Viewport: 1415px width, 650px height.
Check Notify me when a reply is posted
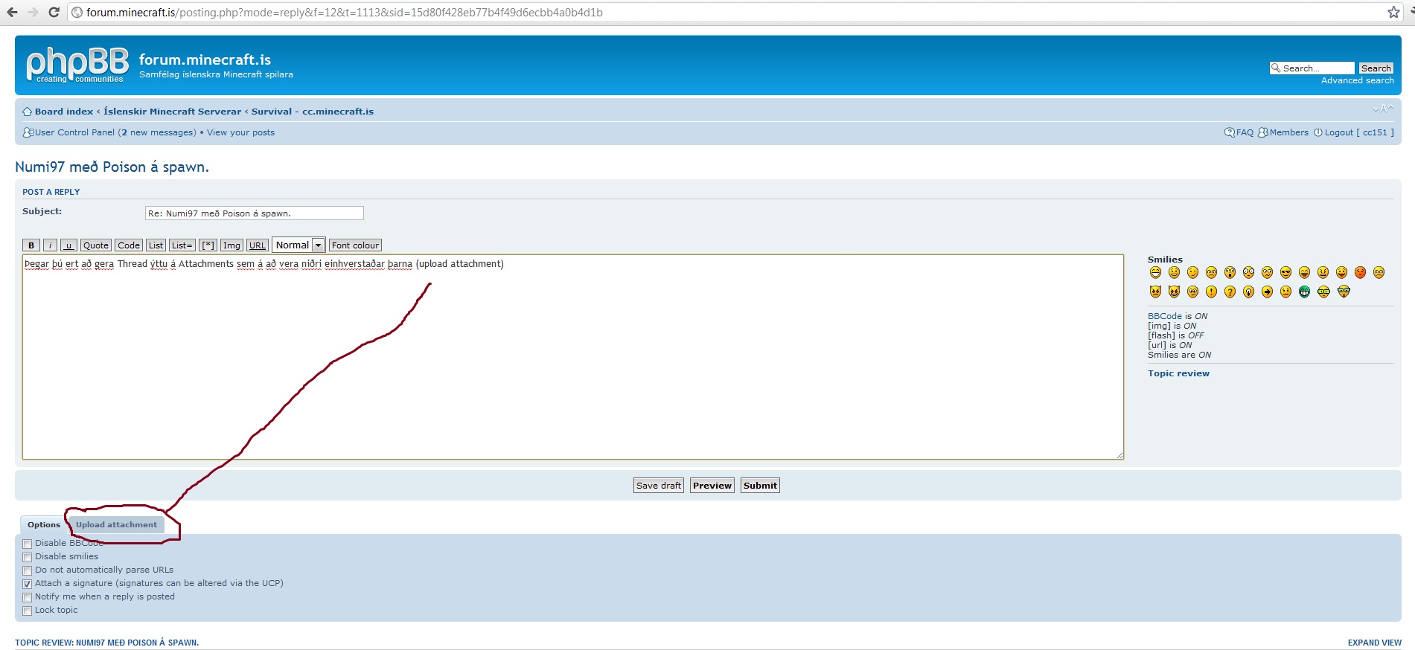point(28,597)
